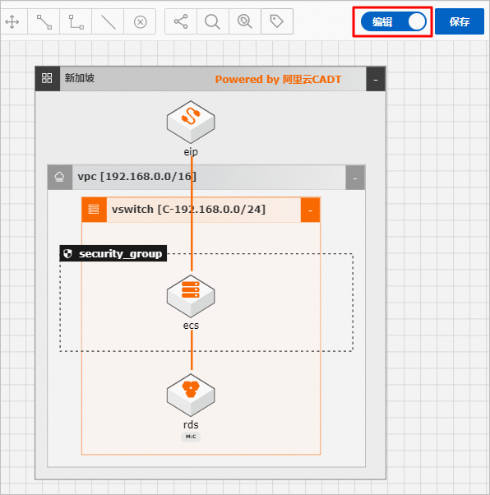The height and width of the screenshot is (495, 490).
Task: Click the orange vswitch header icon
Action: pos(94,210)
